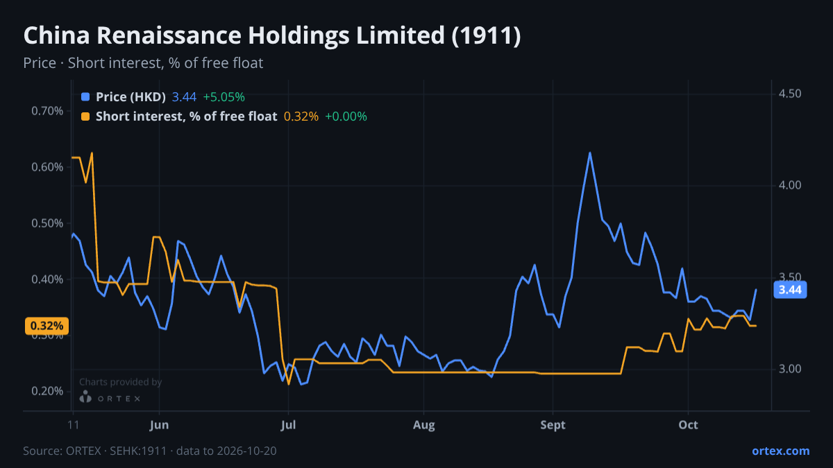Click the chart title China Renaissance Holdings Limited
The height and width of the screenshot is (468, 833).
point(271,36)
